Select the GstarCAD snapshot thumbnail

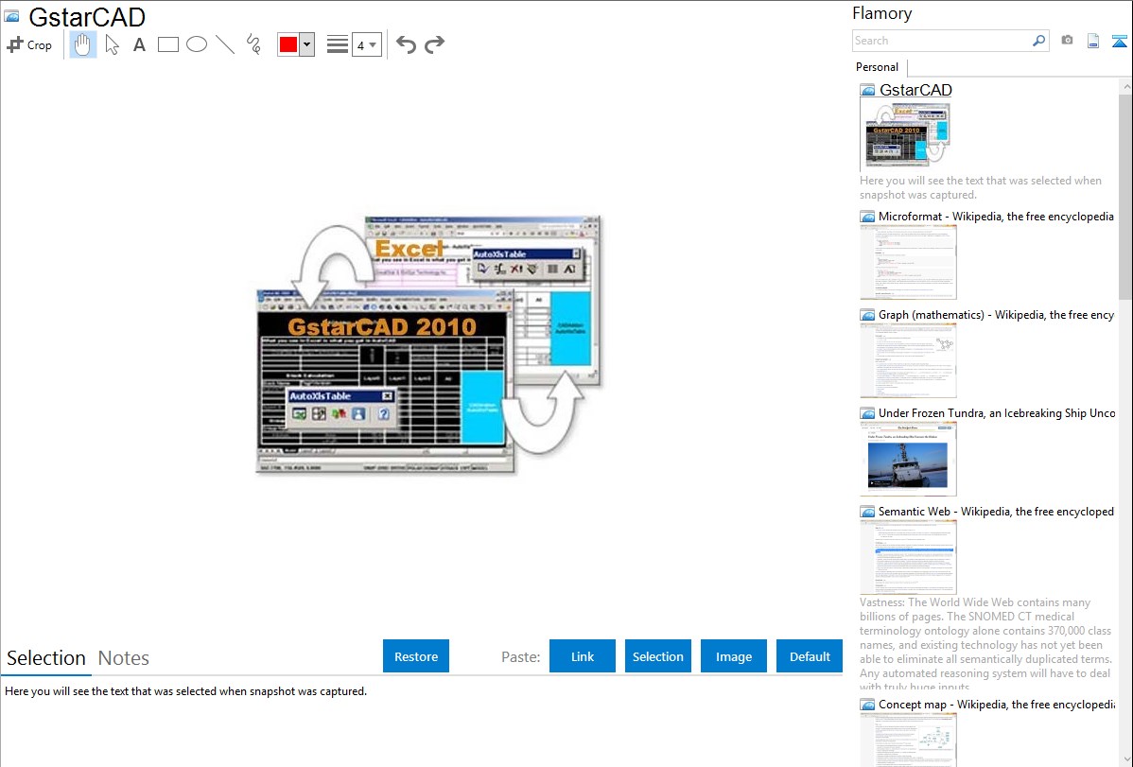(907, 136)
